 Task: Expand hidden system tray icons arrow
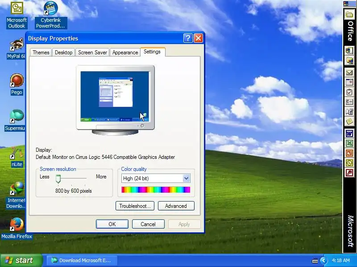(x=323, y=260)
